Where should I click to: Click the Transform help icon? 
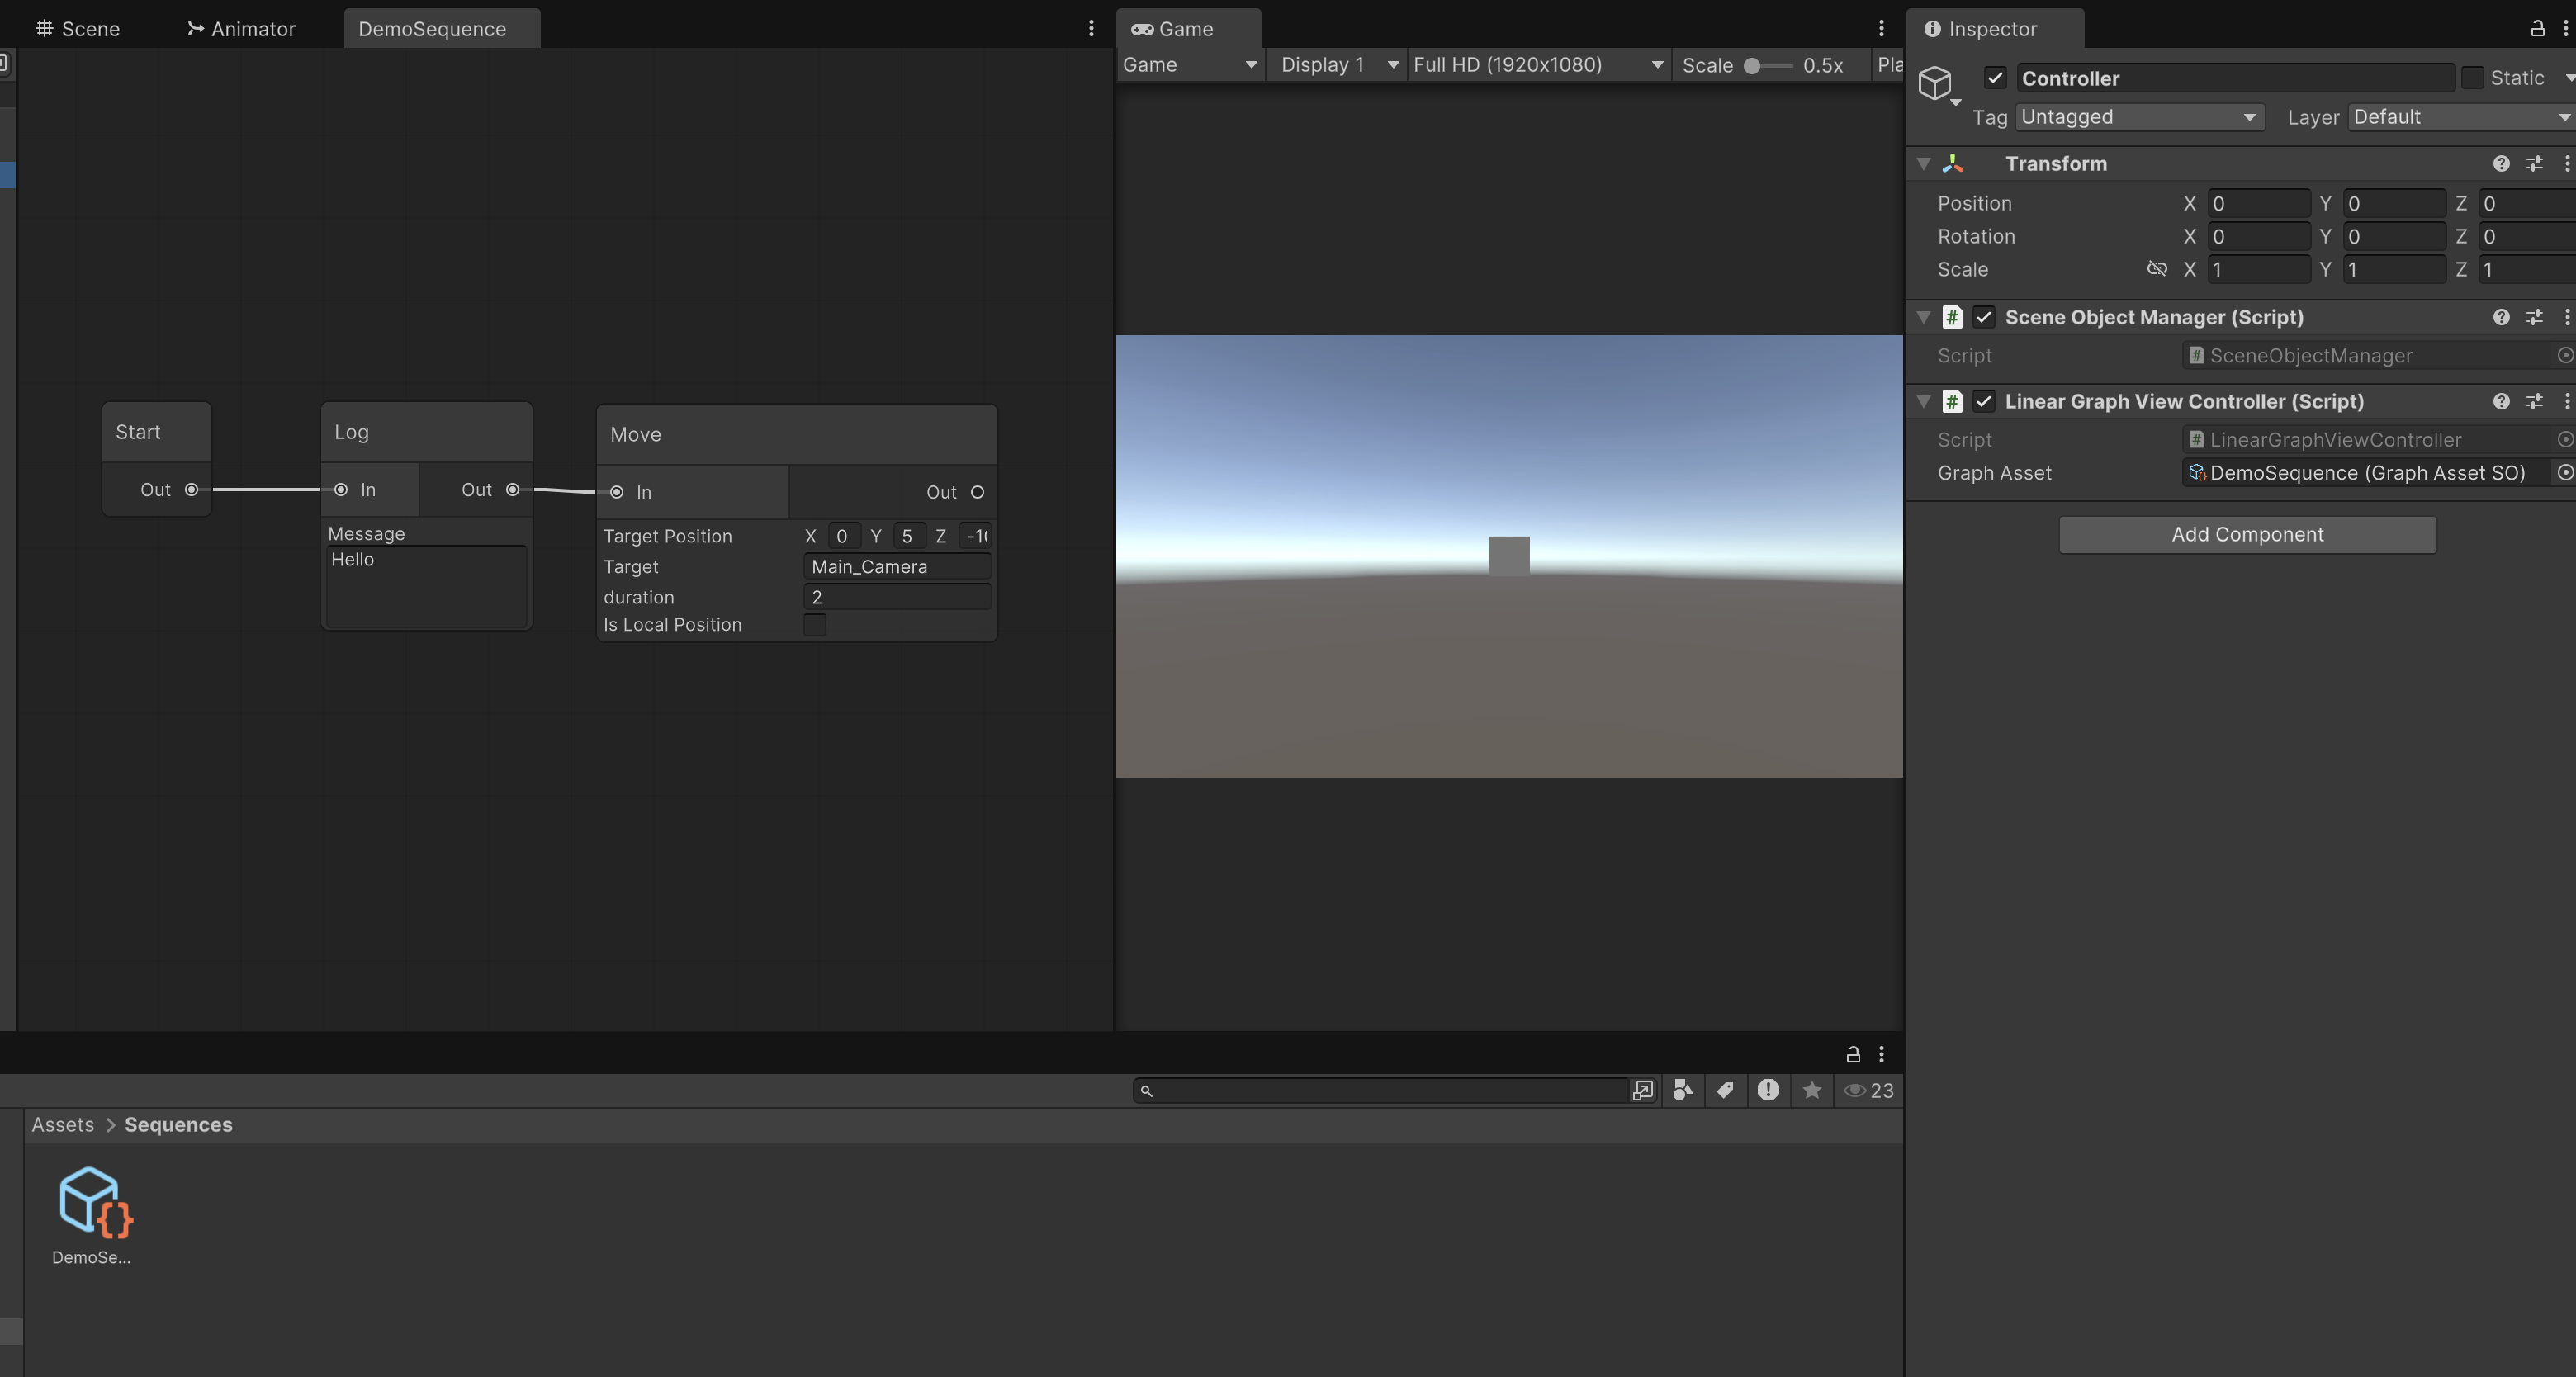[x=2500, y=163]
